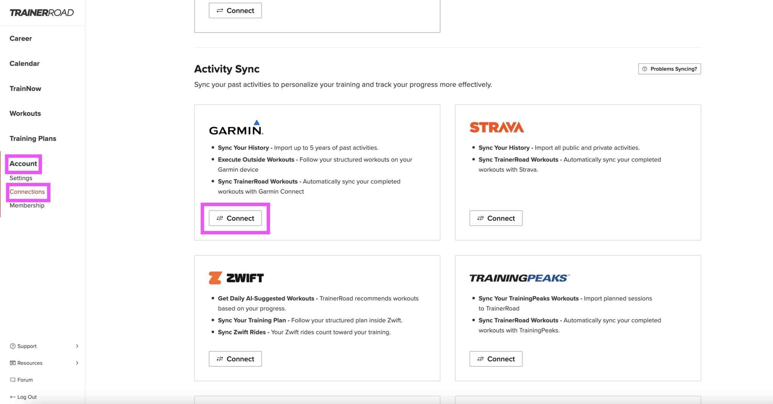
Task: Connect to TrainingPeaks
Action: pyautogui.click(x=496, y=358)
